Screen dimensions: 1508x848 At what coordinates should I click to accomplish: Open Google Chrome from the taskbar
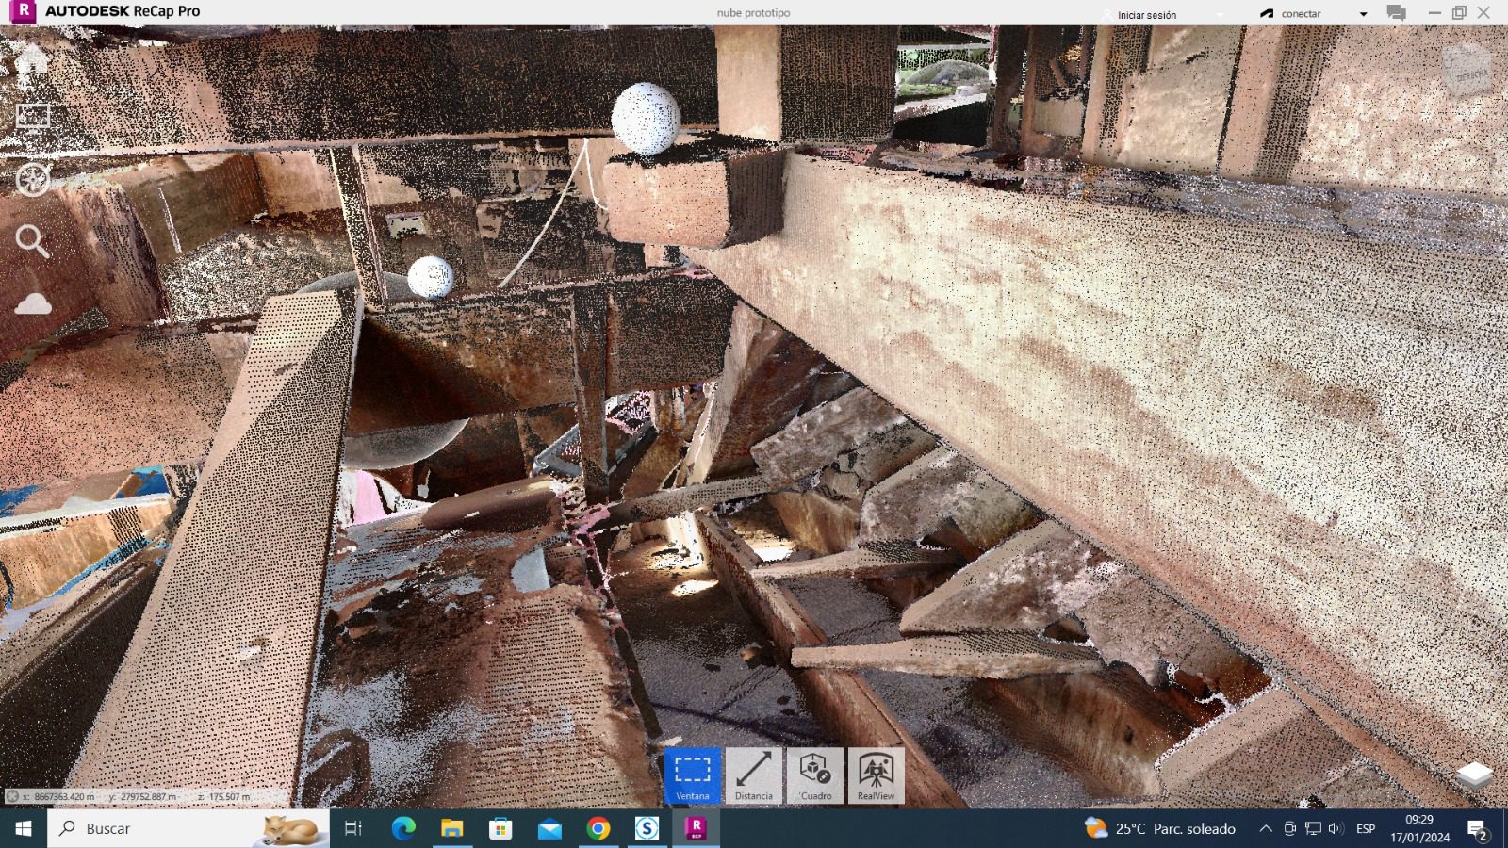pyautogui.click(x=598, y=829)
